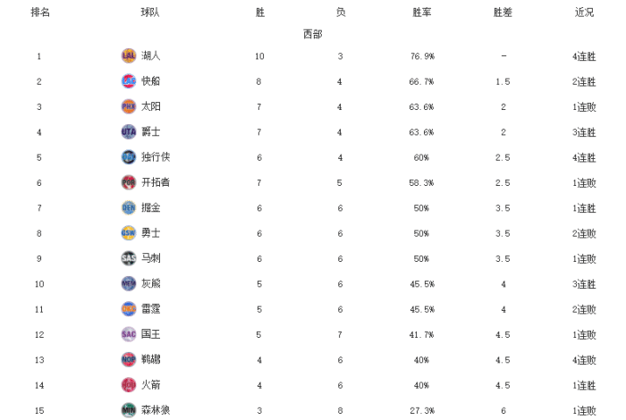Open the 鹈鹕 team name link
This screenshot has width=626, height=420.
tap(151, 359)
